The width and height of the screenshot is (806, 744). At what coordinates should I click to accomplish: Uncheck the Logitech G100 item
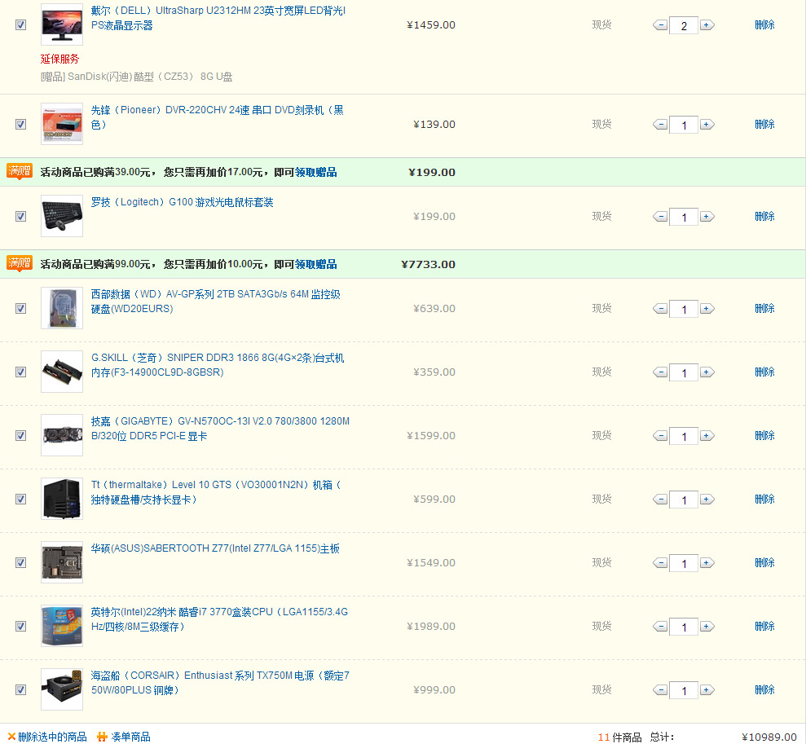pyautogui.click(x=20, y=216)
